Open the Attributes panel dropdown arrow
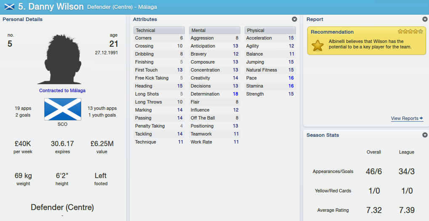 [294, 19]
